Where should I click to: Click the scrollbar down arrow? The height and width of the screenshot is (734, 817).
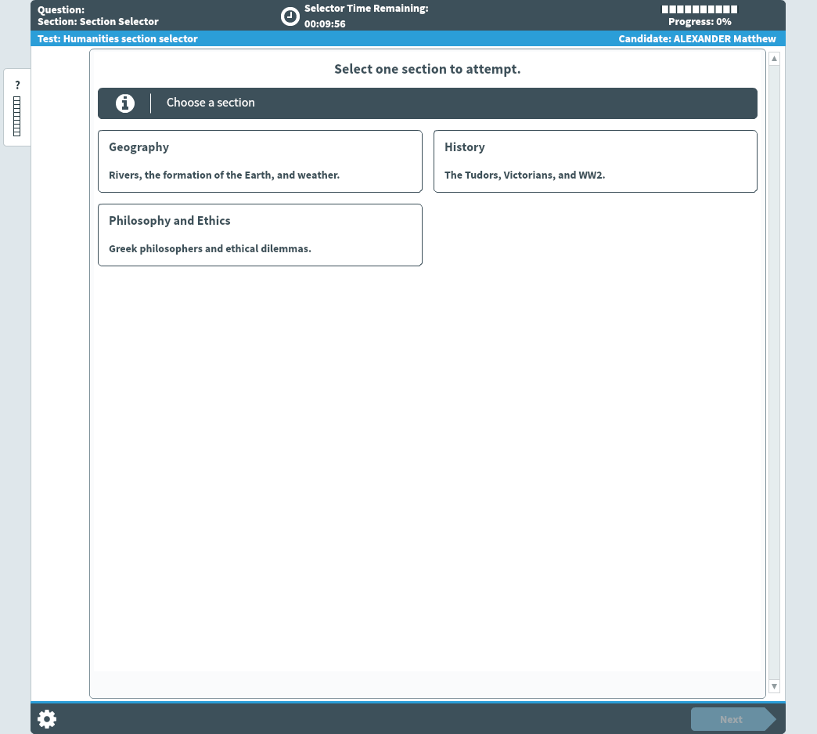pos(774,686)
